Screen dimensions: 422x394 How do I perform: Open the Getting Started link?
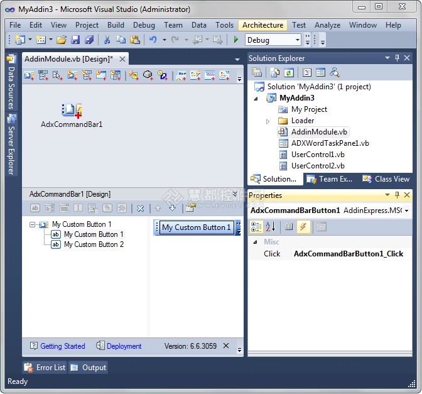click(62, 346)
